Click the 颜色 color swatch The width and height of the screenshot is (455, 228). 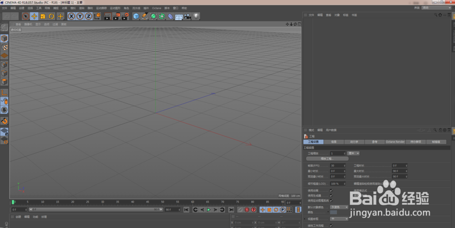(x=334, y=213)
